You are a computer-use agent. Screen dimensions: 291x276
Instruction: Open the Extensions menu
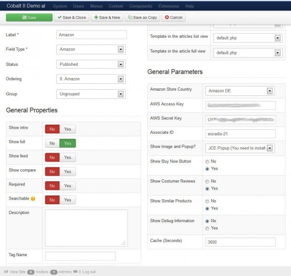click(x=169, y=6)
